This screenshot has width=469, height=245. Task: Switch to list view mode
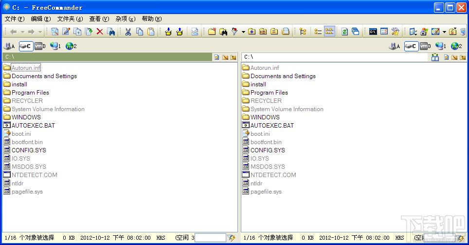[x=318, y=32]
